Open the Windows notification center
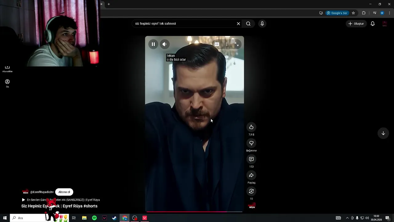 388,218
